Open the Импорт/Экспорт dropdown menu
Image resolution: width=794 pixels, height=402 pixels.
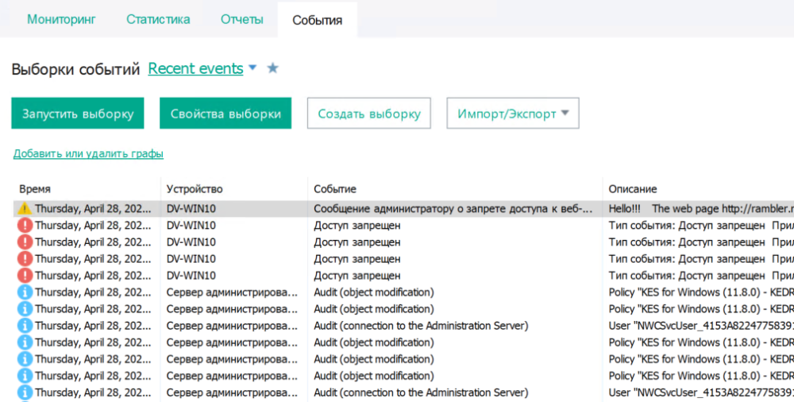click(x=513, y=114)
